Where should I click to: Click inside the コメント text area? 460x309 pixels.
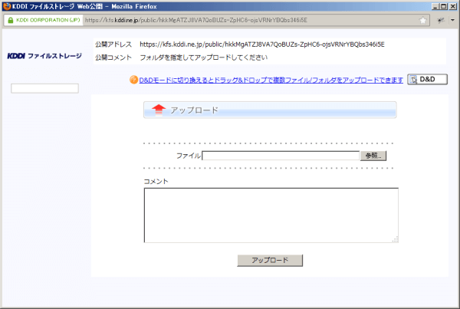pos(271,215)
